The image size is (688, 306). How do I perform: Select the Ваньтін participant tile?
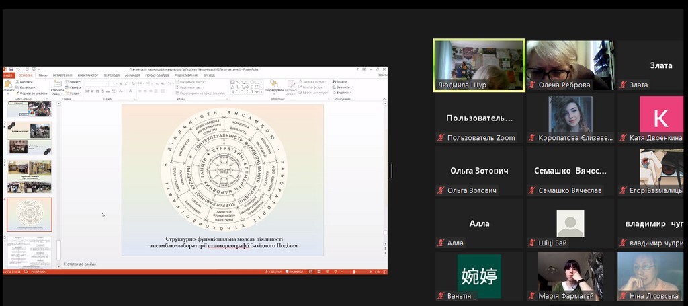(x=479, y=276)
